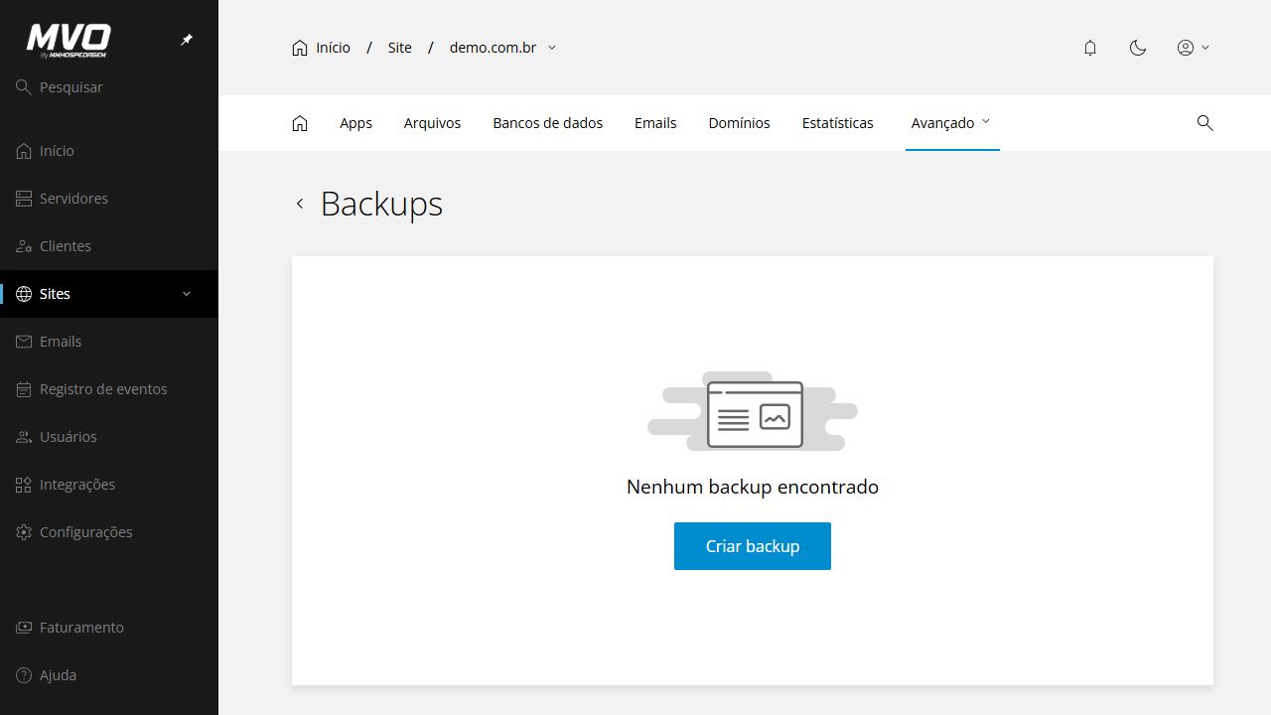This screenshot has width=1271, height=715.
Task: Switch to the Estatísticas tab
Action: [838, 123]
